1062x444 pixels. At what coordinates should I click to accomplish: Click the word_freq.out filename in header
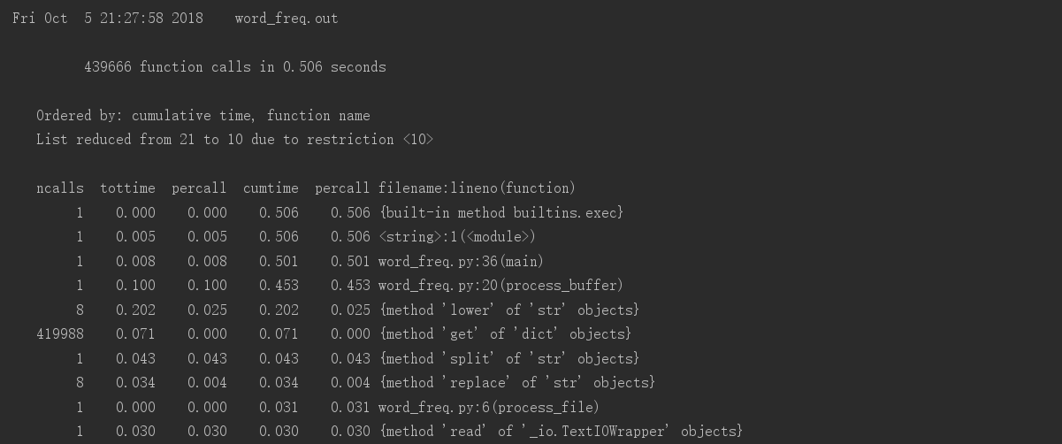coord(286,19)
